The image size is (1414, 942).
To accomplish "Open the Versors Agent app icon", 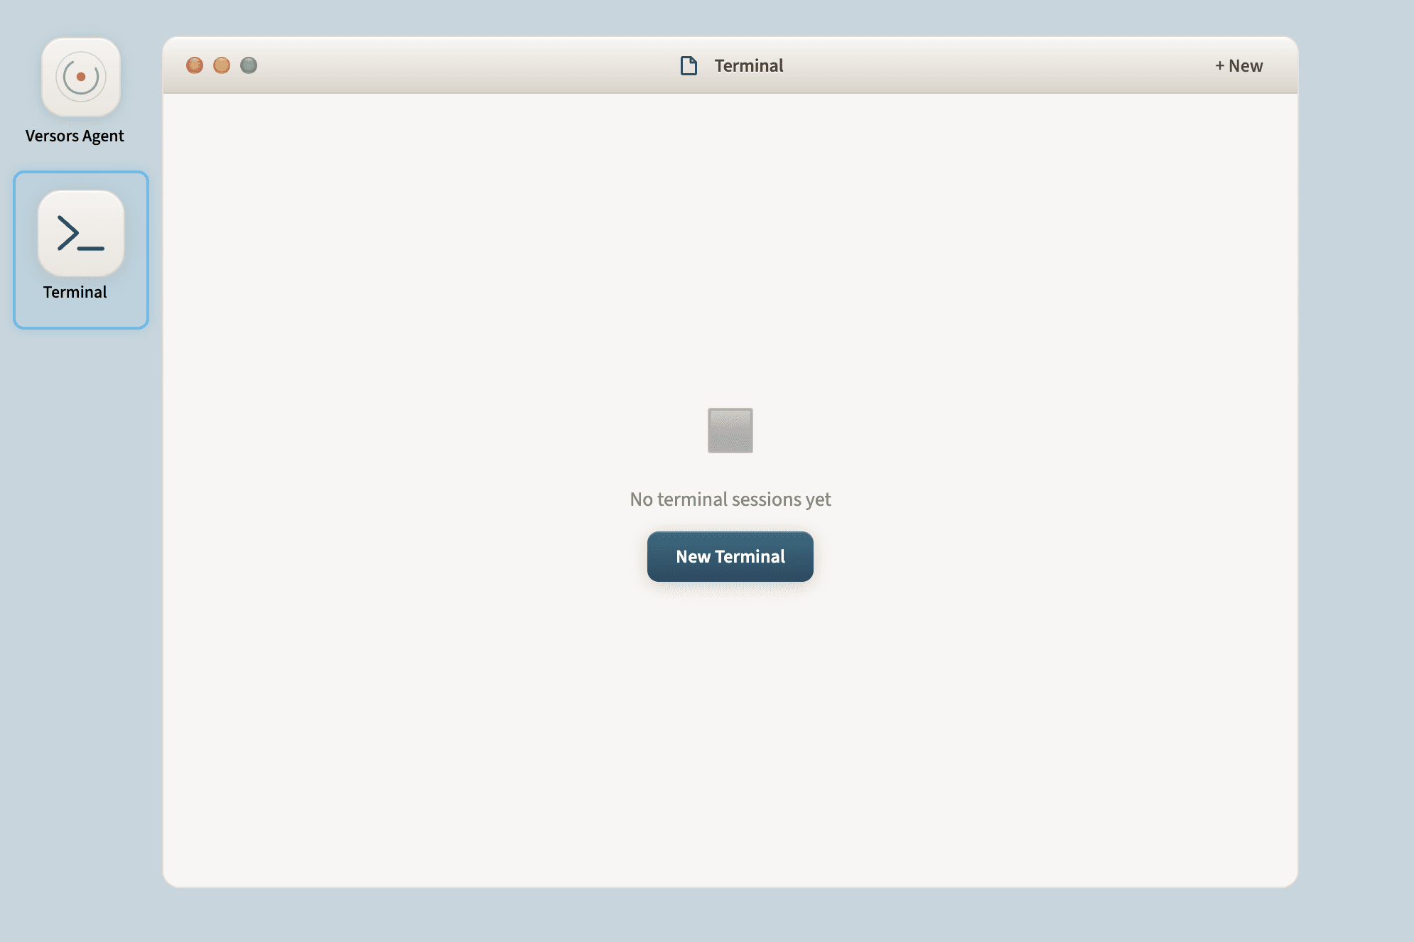I will click(81, 77).
